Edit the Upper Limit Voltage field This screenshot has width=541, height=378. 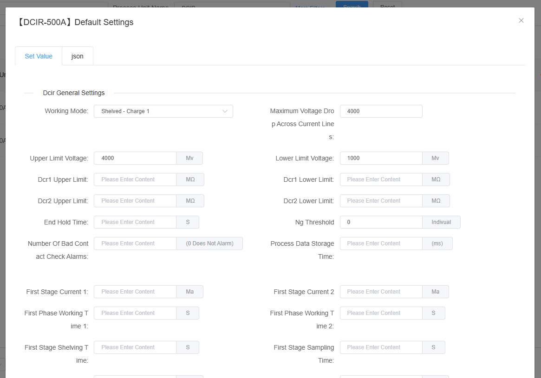coord(135,158)
